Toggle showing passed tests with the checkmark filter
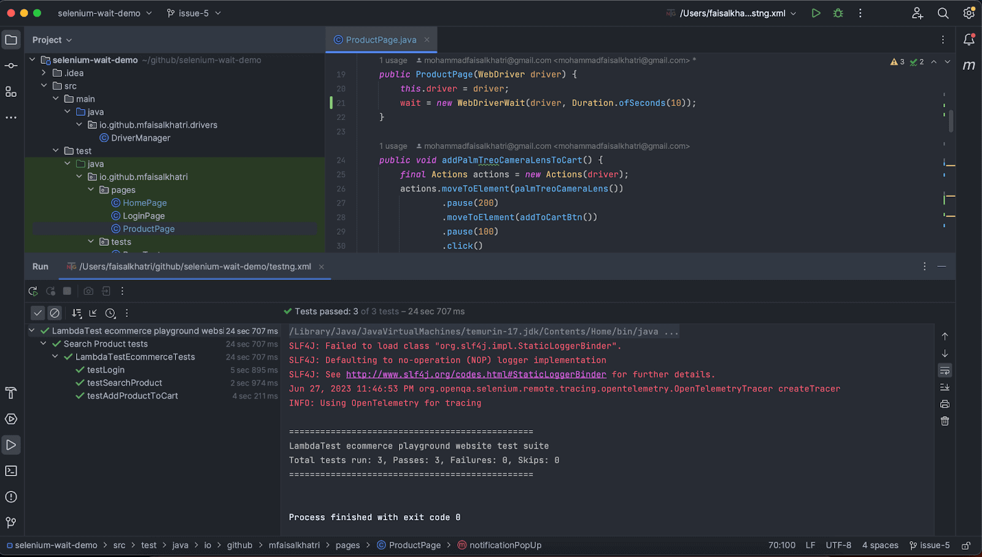982x557 pixels. pyautogui.click(x=37, y=313)
